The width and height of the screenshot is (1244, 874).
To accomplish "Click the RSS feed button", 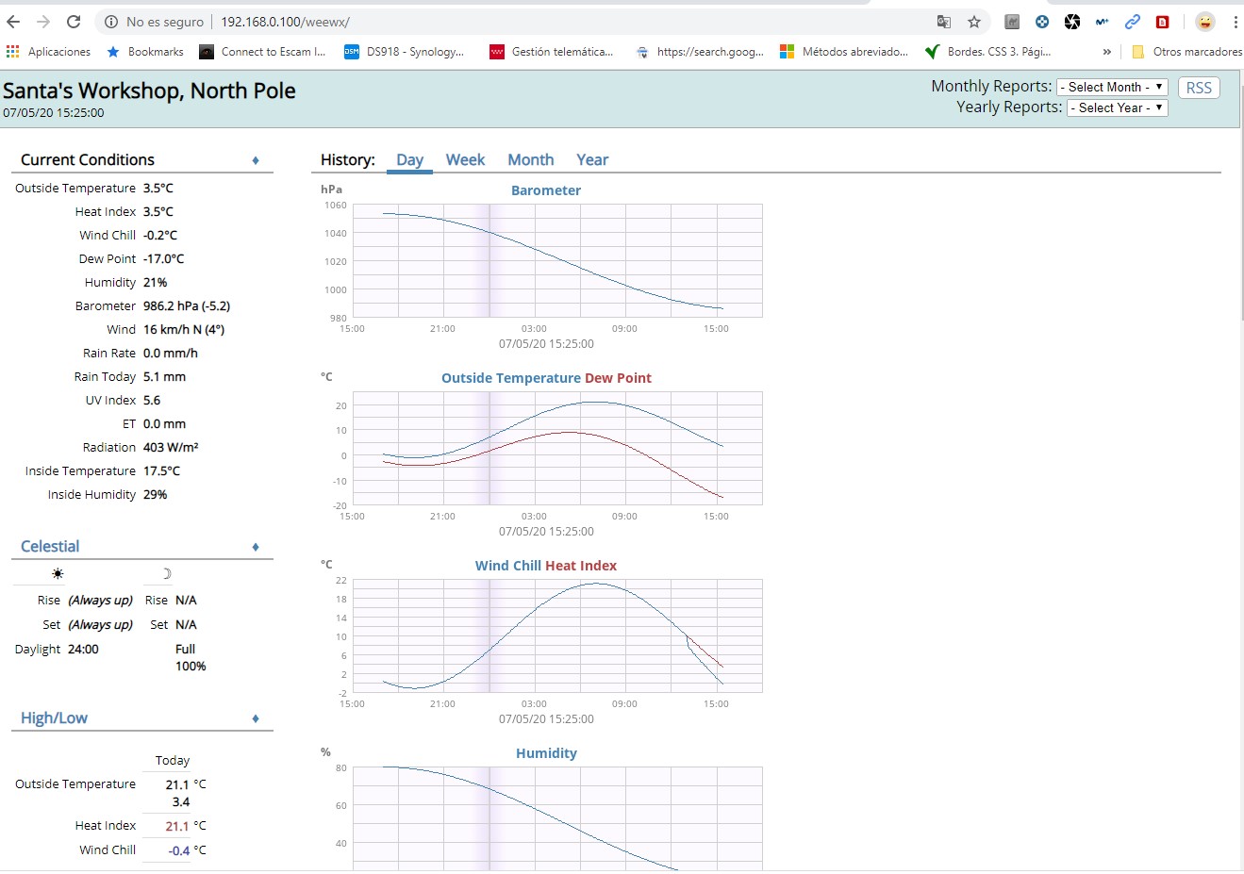I will click(x=1199, y=88).
